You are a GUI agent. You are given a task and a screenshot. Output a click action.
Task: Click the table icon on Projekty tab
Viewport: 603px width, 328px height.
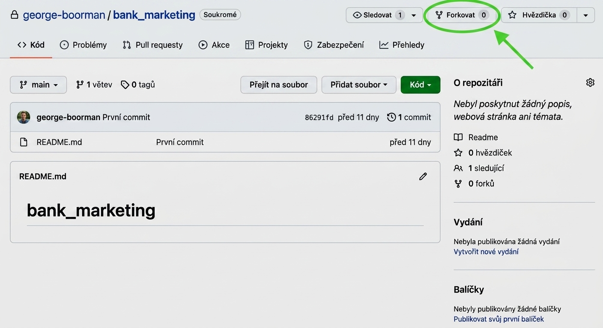[x=250, y=45]
